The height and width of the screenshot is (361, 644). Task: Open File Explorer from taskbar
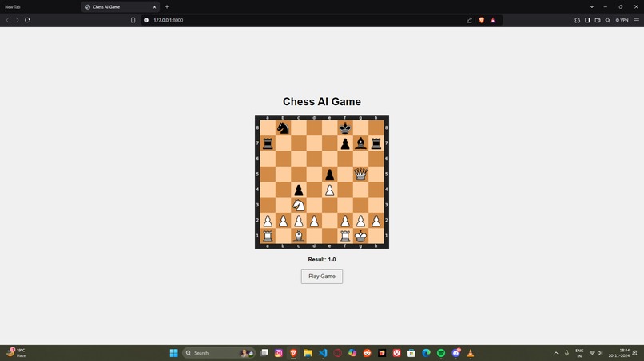pyautogui.click(x=308, y=353)
